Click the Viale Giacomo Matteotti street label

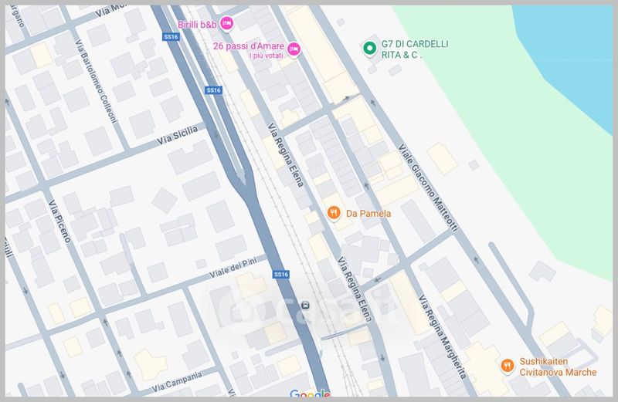[429, 187]
